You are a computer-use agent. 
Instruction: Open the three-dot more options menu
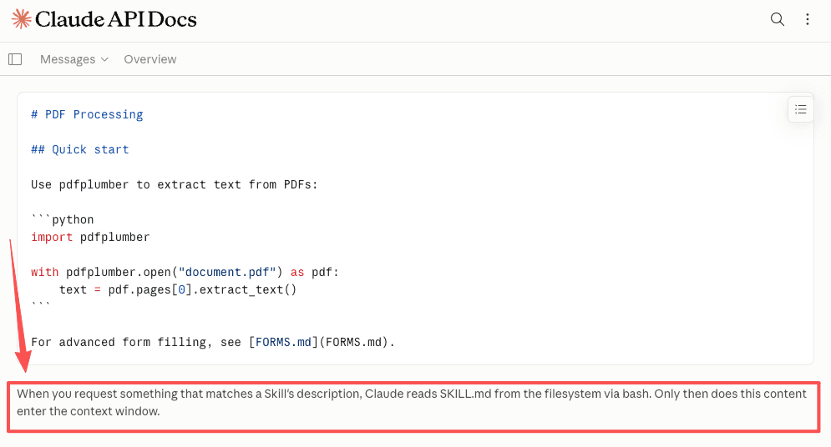click(807, 19)
